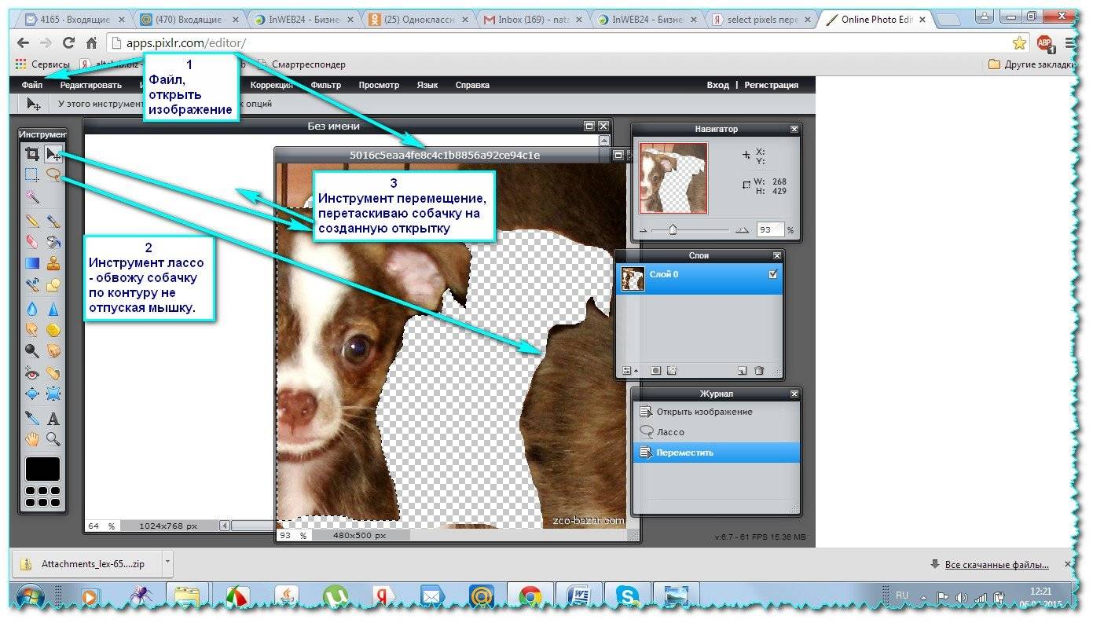Click the Вход login link
This screenshot has height=623, width=1093.
click(x=717, y=85)
